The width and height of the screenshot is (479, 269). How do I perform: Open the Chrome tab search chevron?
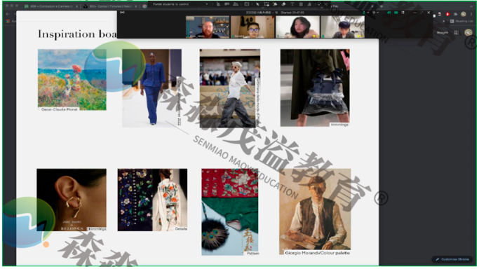pos(471,6)
